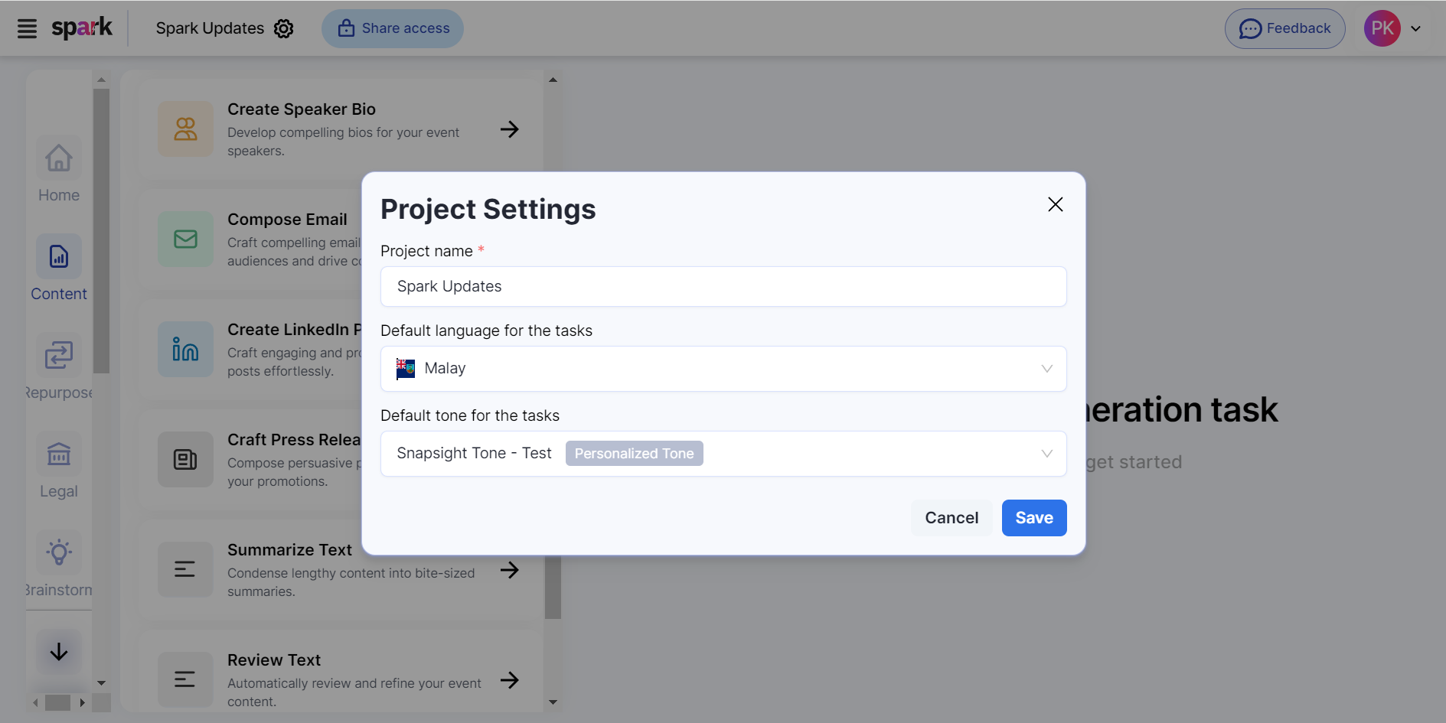The width and height of the screenshot is (1446, 723).
Task: Click the Share access button
Action: point(392,29)
